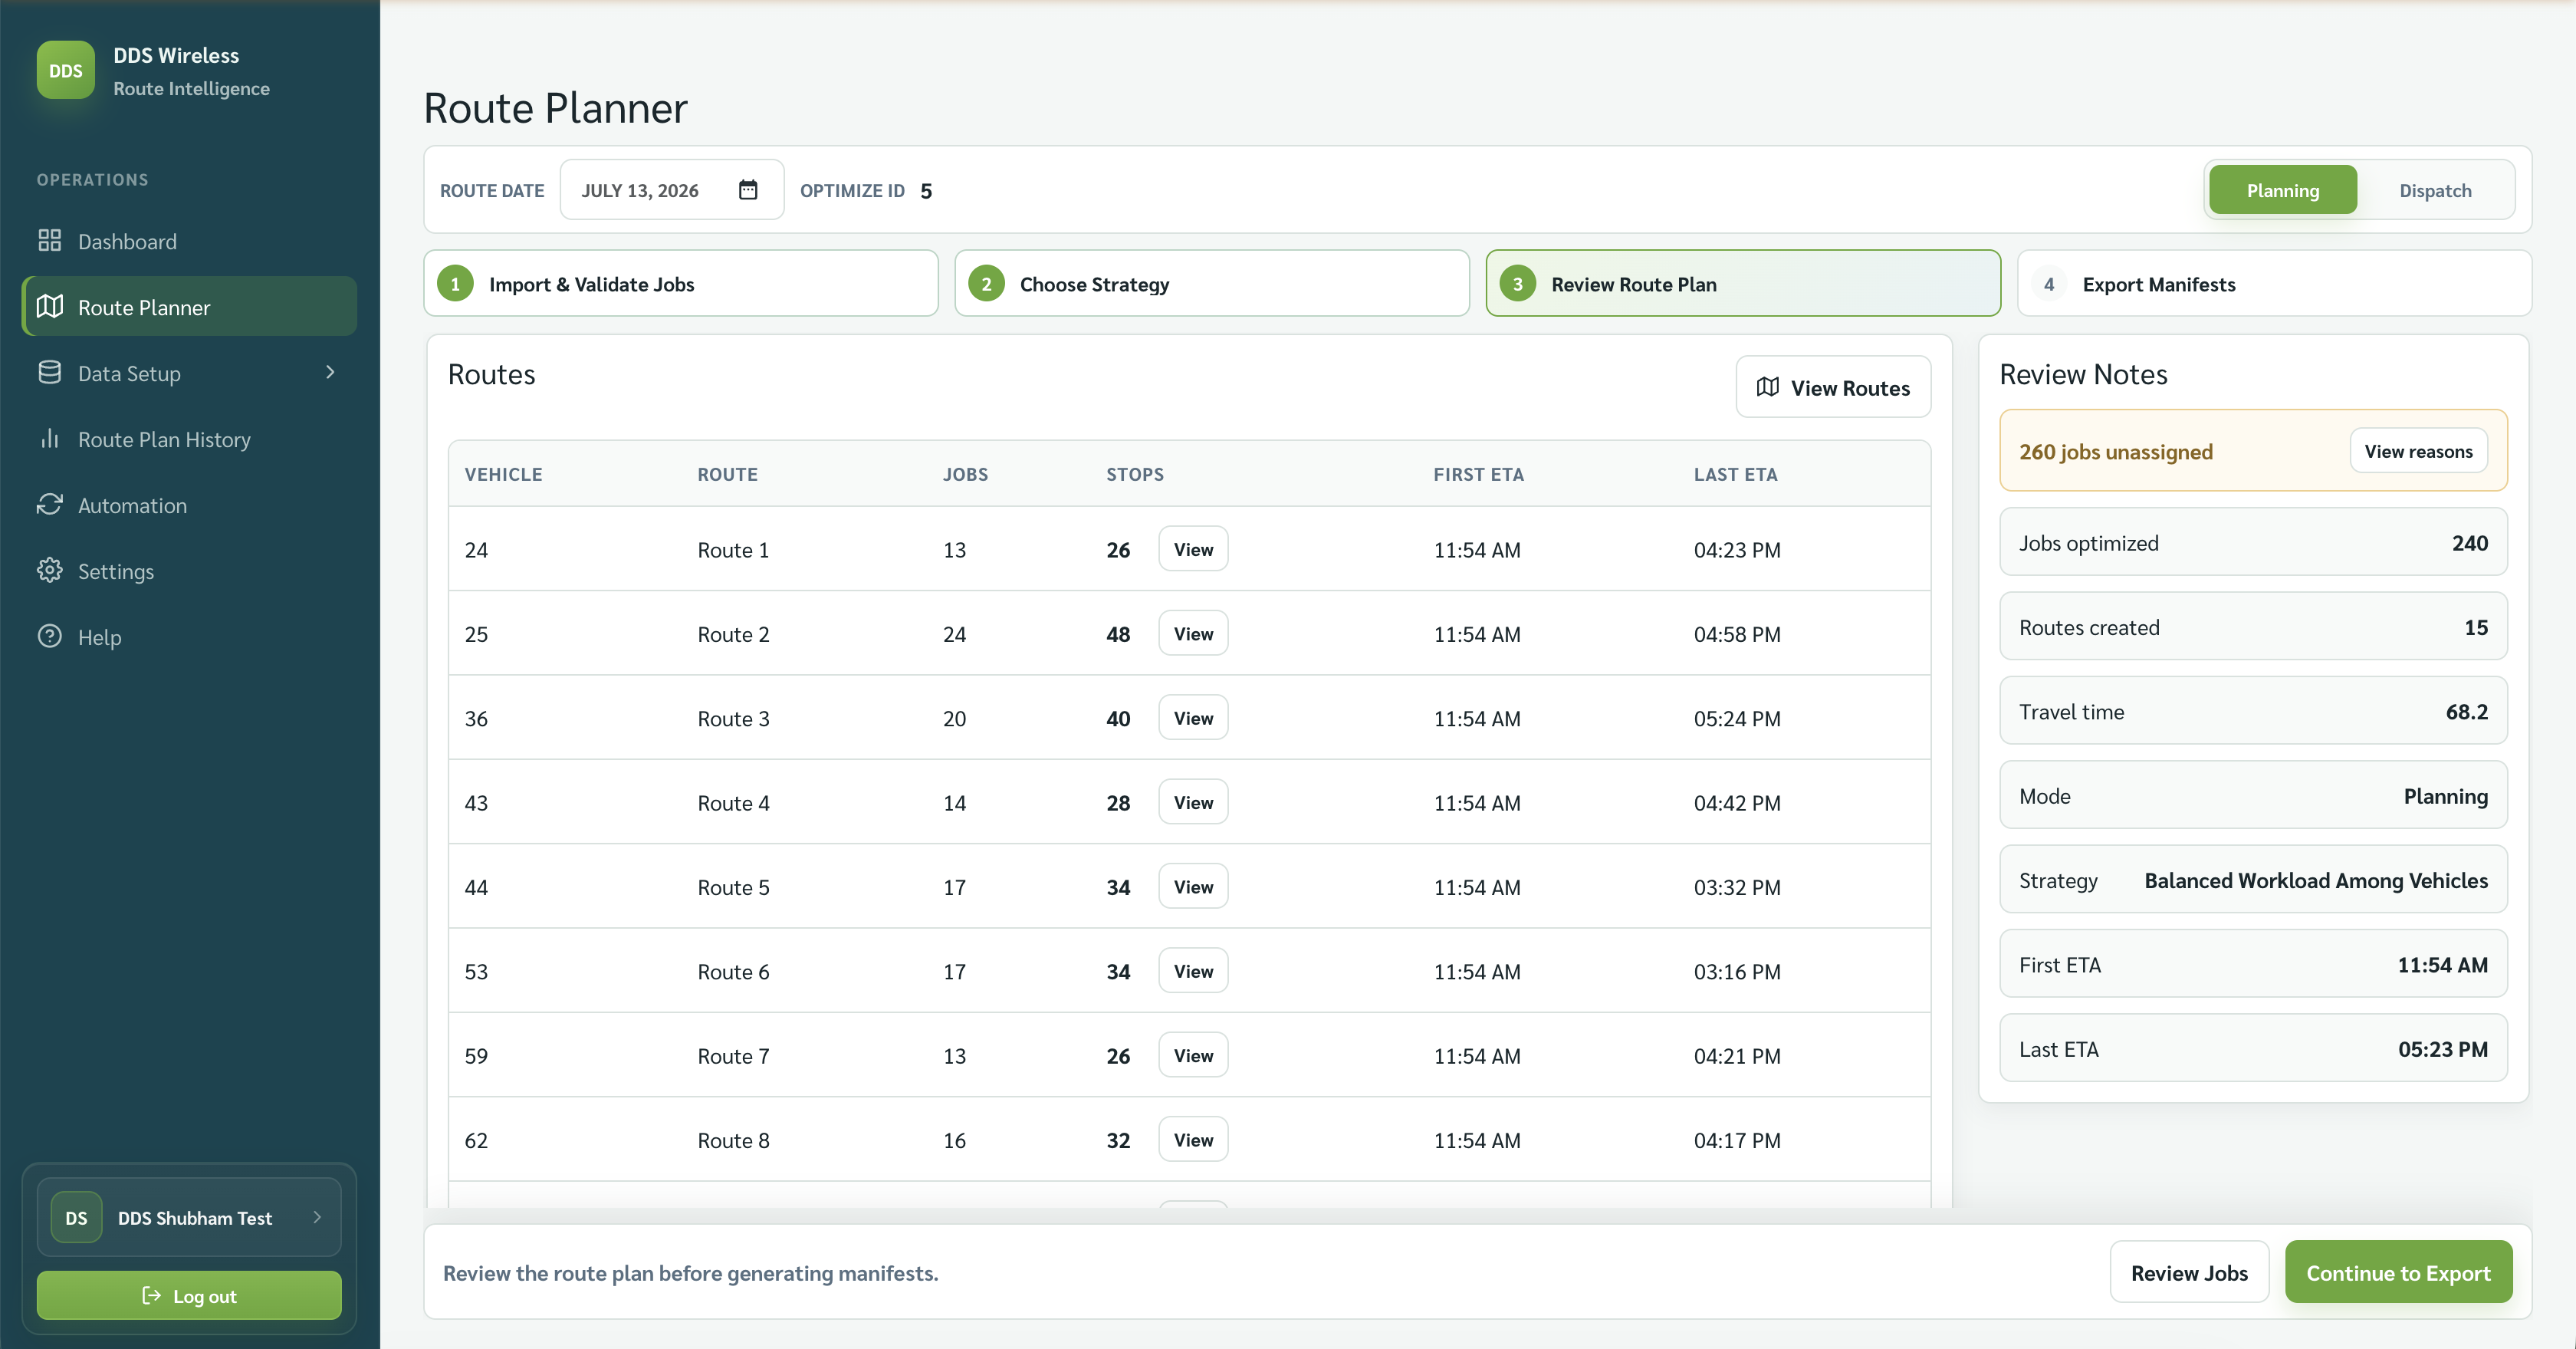Select Route Planner in the sidebar
Viewport: 2576px width, 1349px height.
(x=189, y=307)
